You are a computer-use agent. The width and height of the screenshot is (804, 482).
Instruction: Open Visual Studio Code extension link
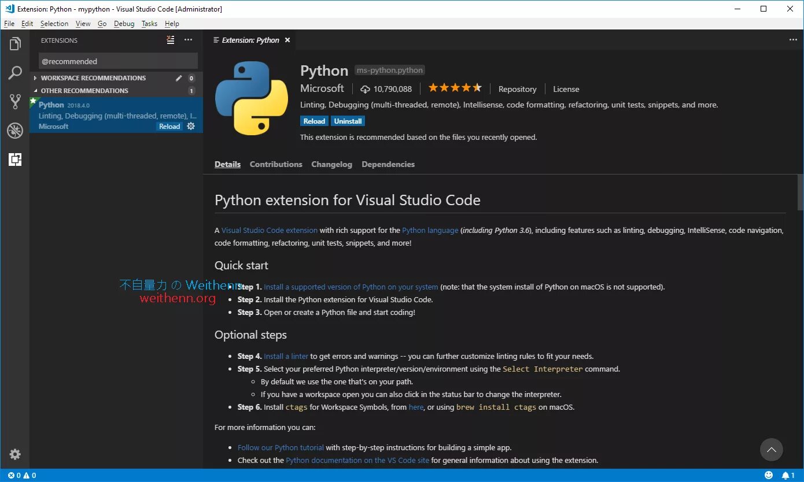(x=270, y=230)
